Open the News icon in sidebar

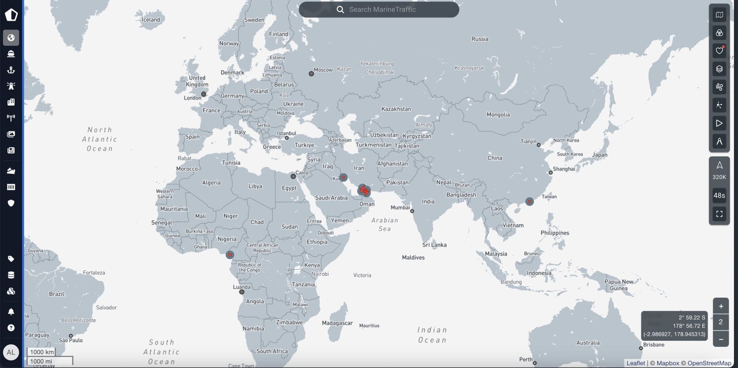point(11,150)
